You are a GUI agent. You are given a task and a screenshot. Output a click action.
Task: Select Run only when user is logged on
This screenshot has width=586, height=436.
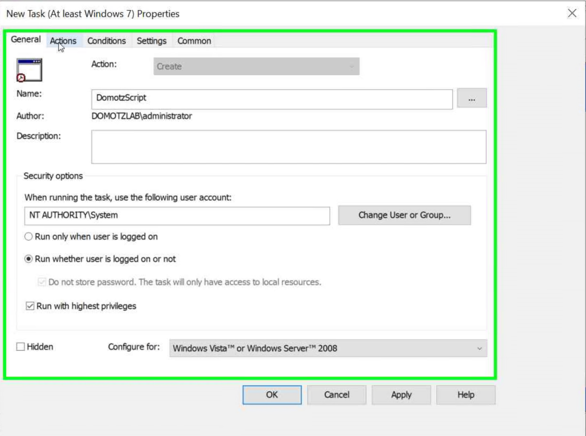pyautogui.click(x=27, y=237)
